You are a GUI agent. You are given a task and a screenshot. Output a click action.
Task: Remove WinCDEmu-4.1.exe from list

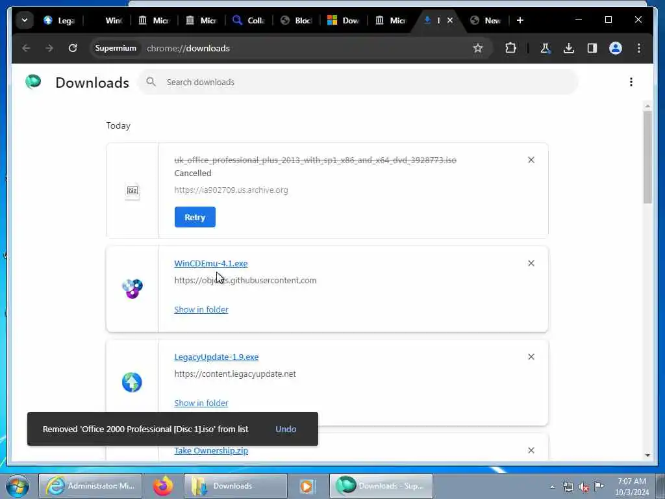531,264
